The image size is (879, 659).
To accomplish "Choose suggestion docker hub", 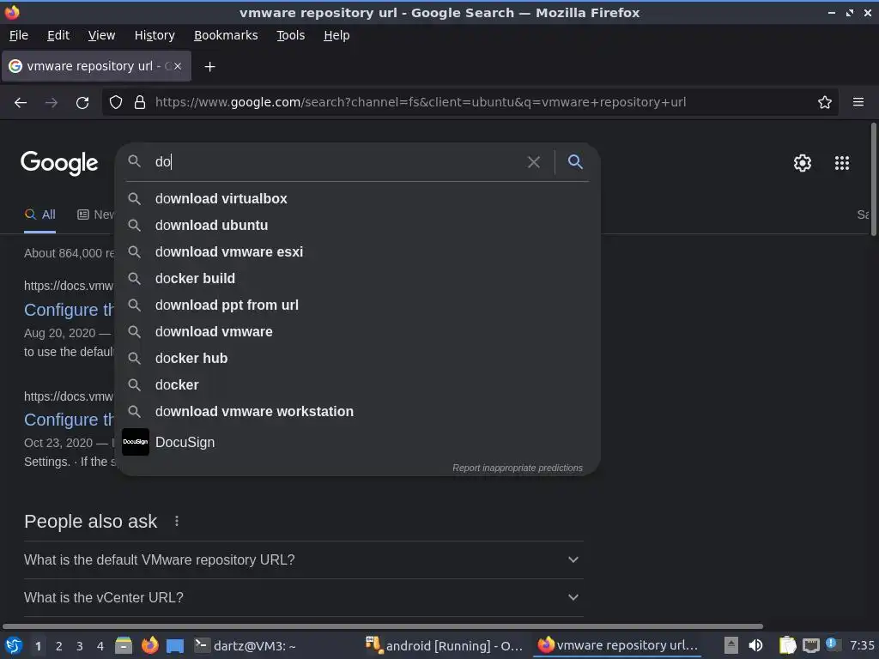I will [357, 358].
